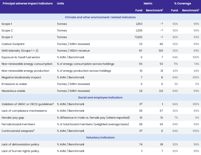This screenshot has width=201, height=155.
Task: Click the 'Principal adverse impact indicators' column header
Action: coord(28,4)
